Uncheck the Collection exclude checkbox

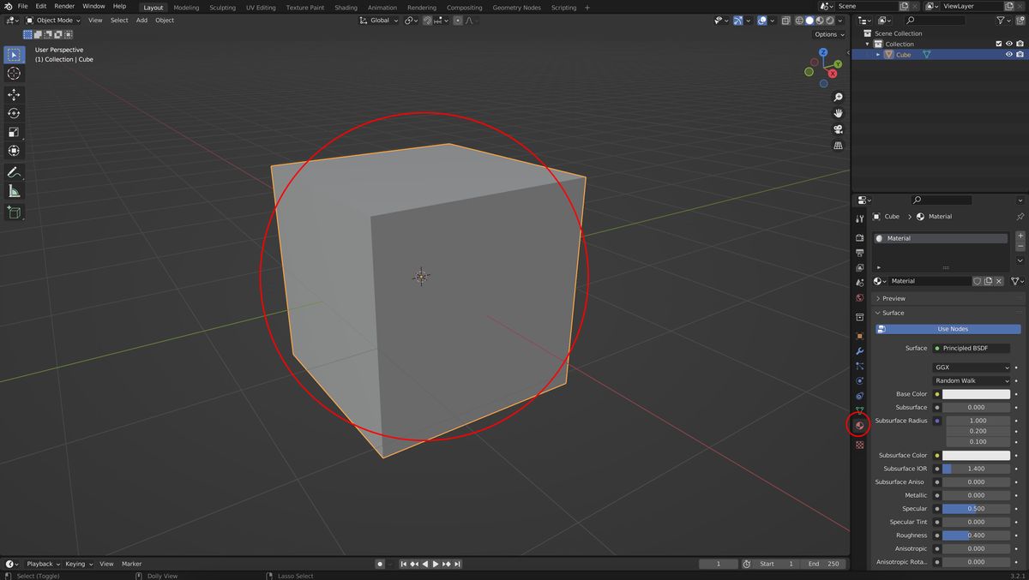998,44
